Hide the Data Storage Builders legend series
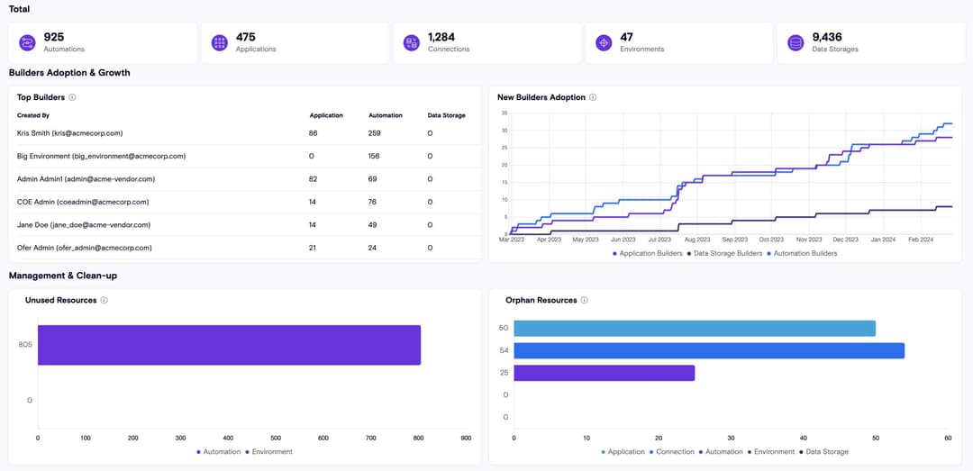 724,254
